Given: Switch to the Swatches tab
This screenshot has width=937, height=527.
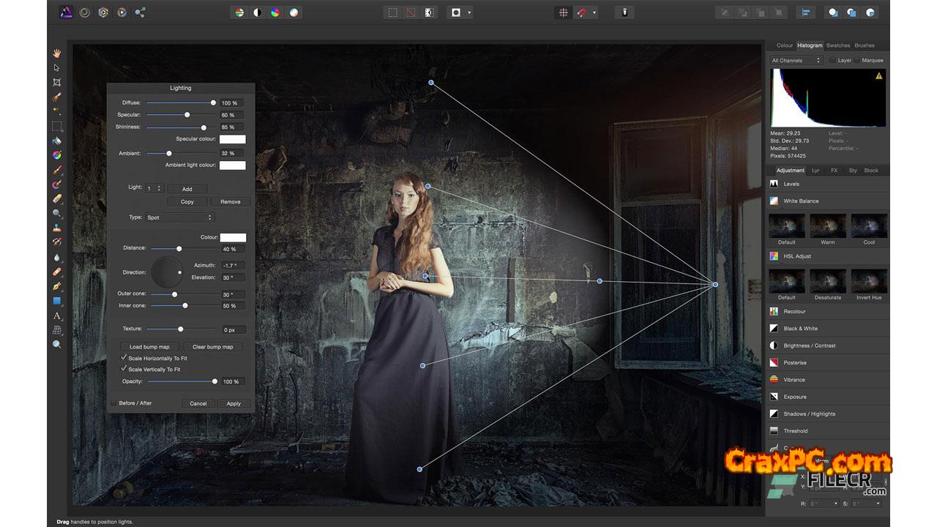Looking at the screenshot, I should coord(838,45).
